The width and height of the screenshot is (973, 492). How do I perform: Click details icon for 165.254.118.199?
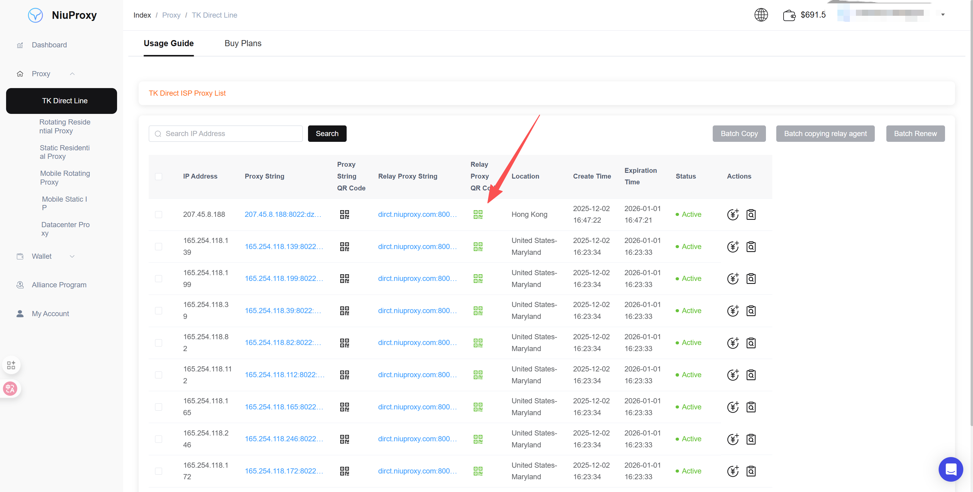[751, 278]
